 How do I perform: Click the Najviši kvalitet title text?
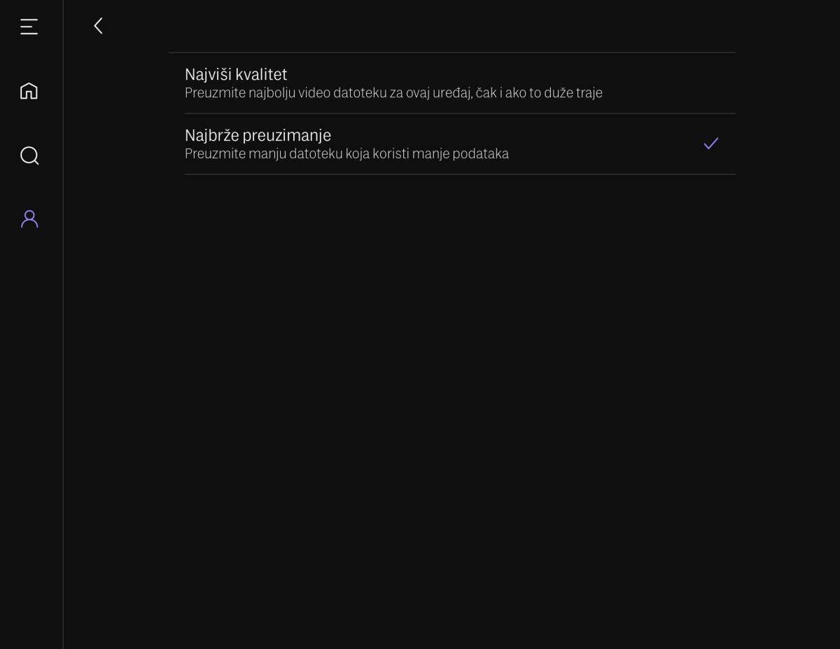pos(235,74)
